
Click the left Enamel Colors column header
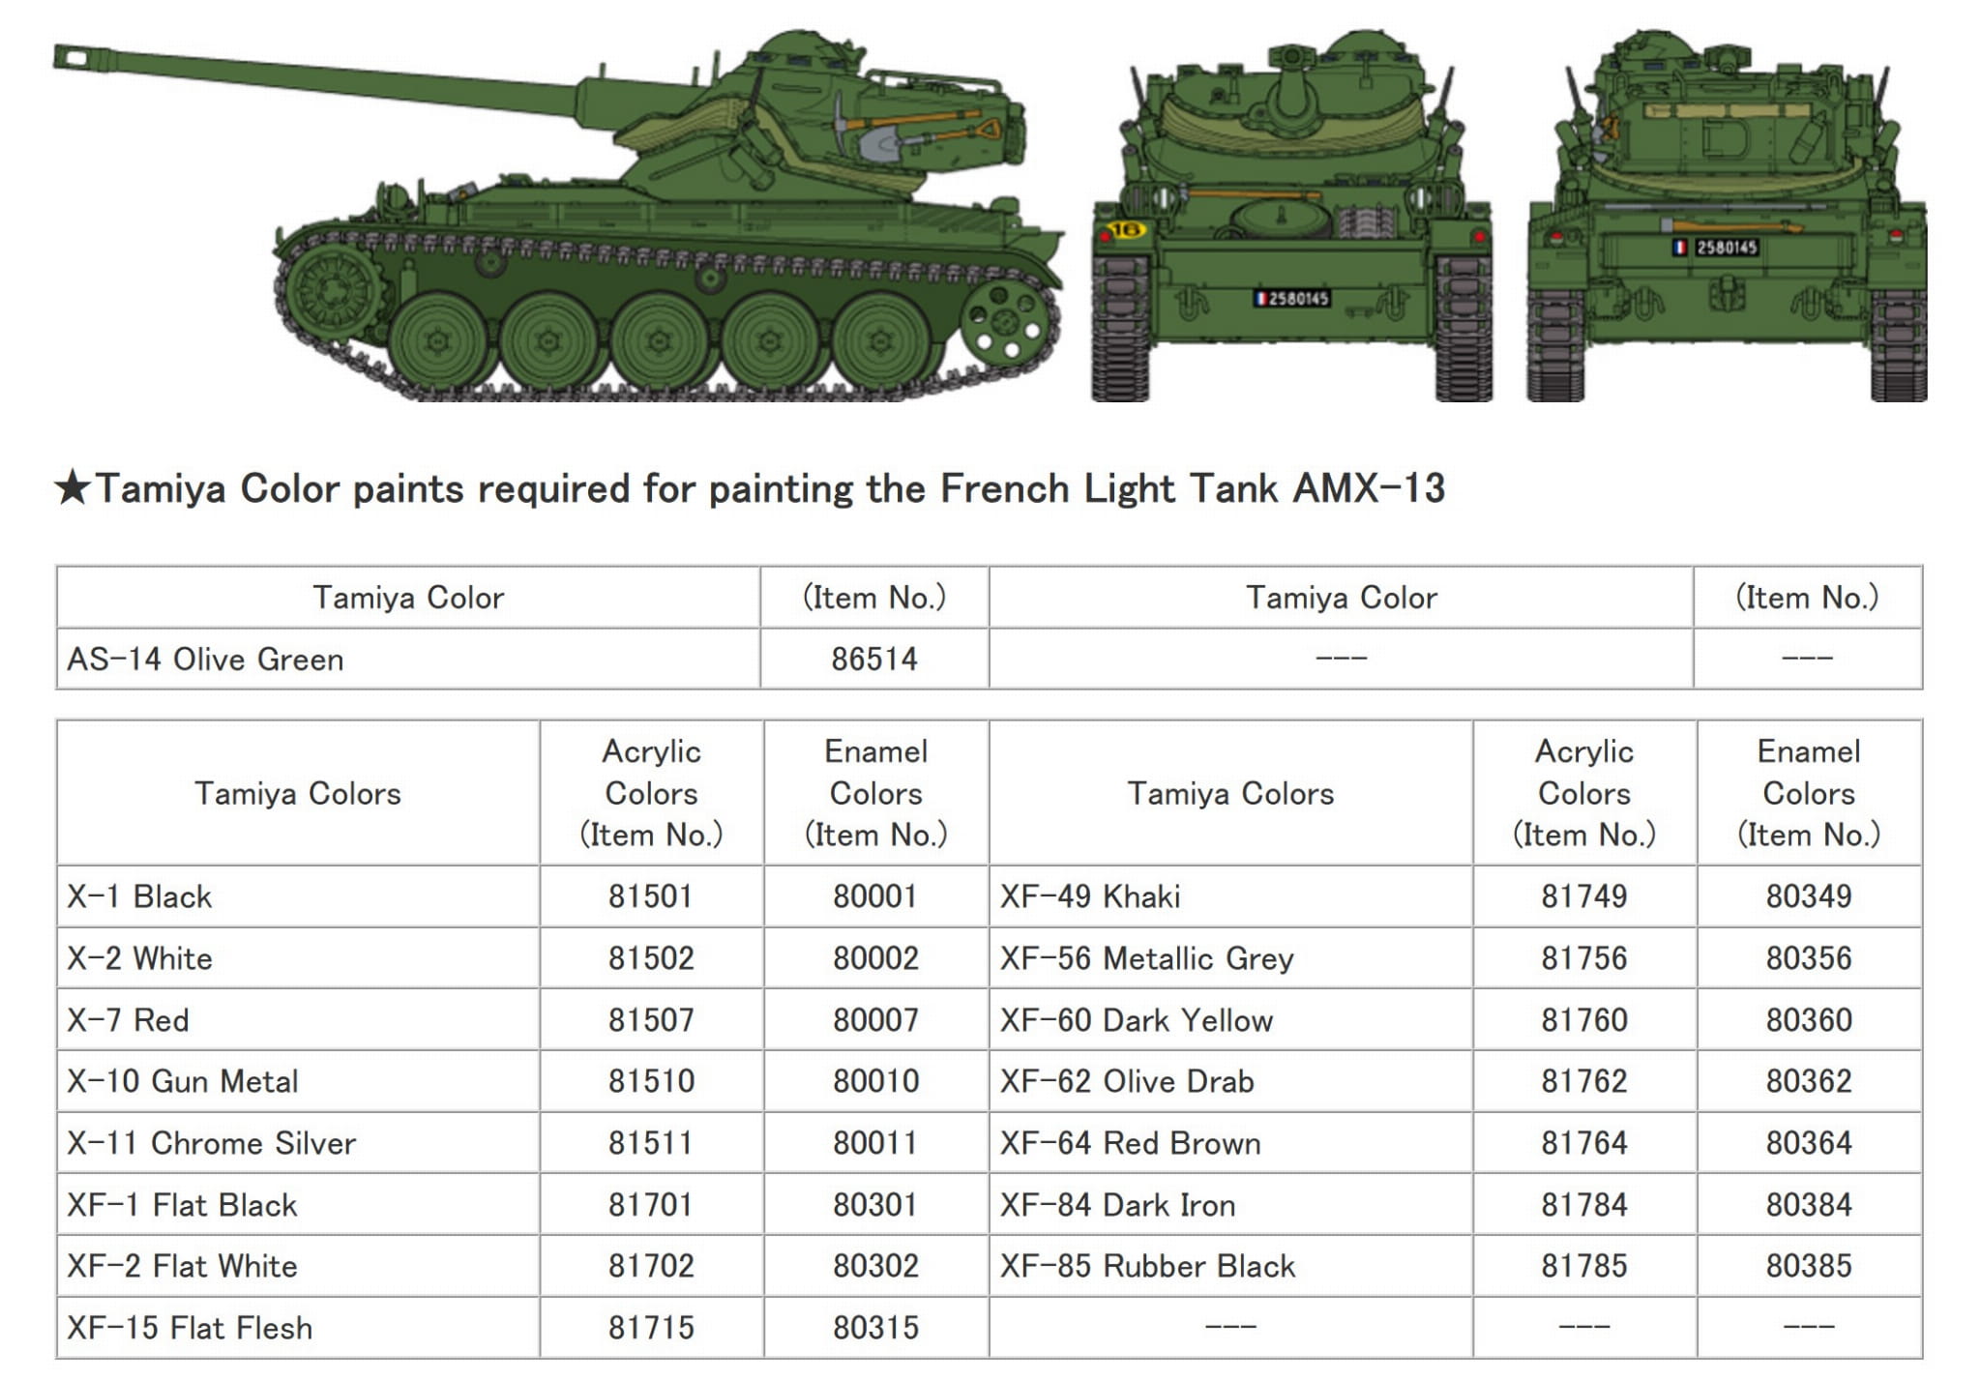[x=875, y=793]
